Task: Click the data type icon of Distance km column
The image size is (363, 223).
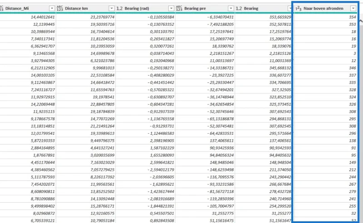Action: tap(60, 8)
